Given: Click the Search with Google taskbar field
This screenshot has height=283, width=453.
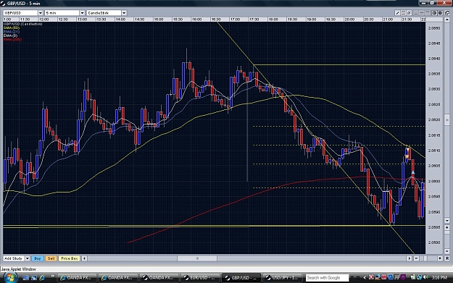Looking at the screenshot, I should pos(327,278).
